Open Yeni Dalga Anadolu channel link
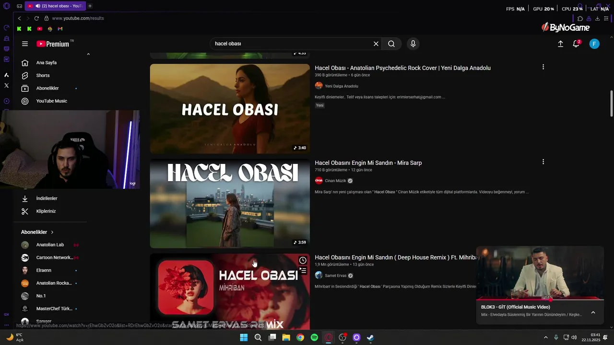This screenshot has height=345, width=614. point(342,86)
